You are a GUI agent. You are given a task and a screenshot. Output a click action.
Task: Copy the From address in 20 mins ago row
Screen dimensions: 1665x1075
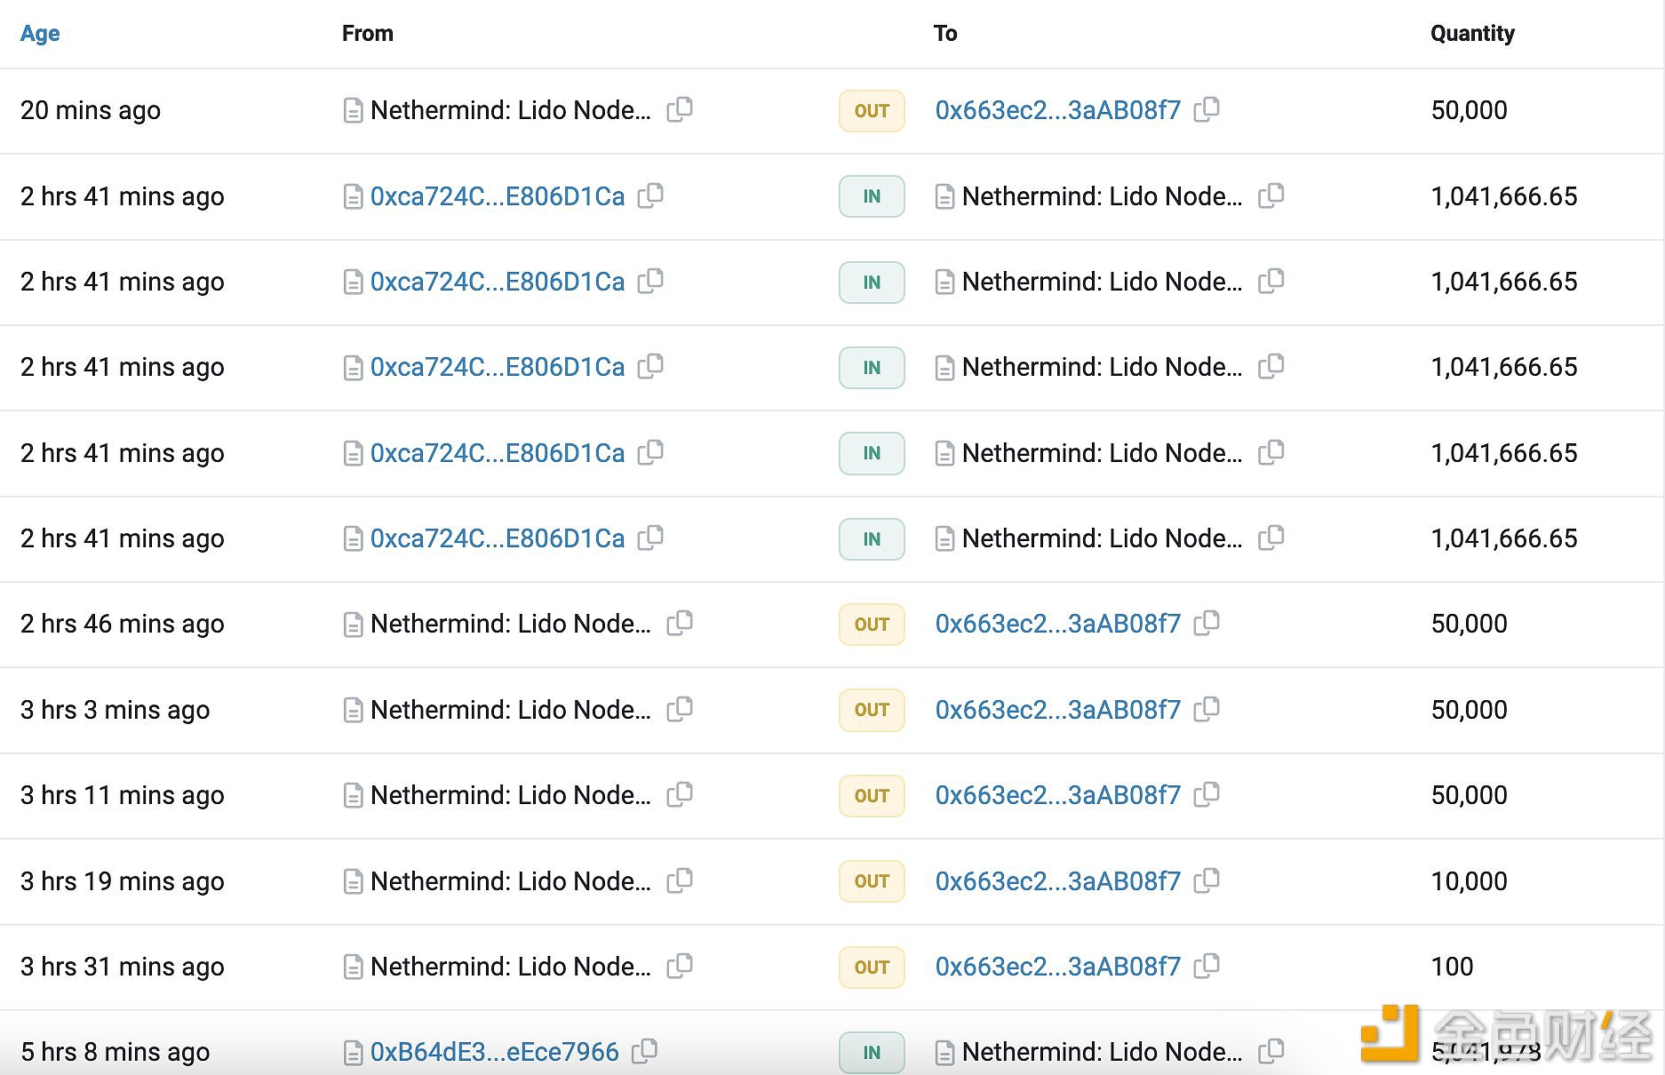click(680, 109)
